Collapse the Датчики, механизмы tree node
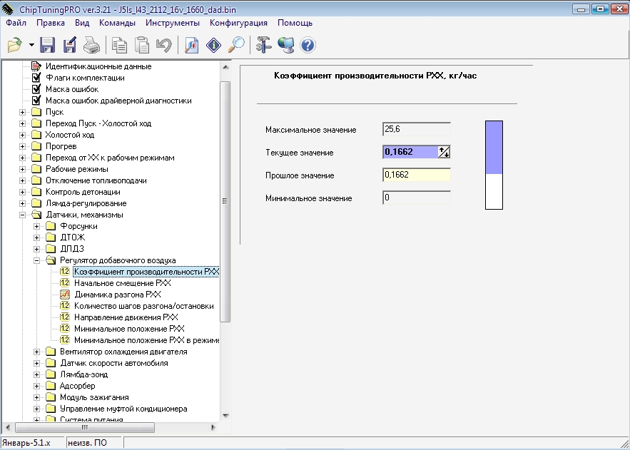The height and width of the screenshot is (450, 630). [x=23, y=215]
